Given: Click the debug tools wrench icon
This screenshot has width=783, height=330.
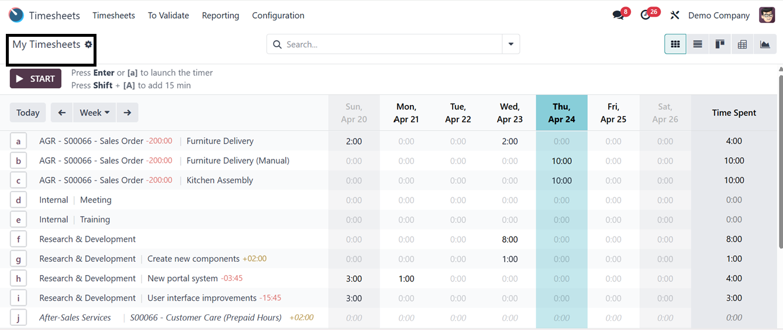Looking at the screenshot, I should tap(675, 15).
